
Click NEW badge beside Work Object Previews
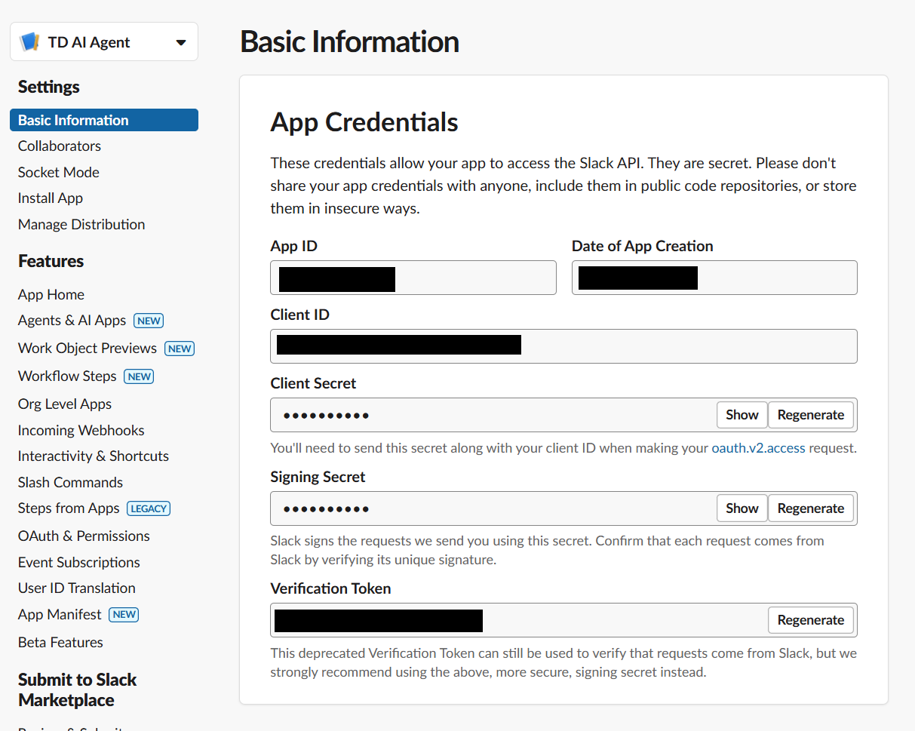point(180,349)
